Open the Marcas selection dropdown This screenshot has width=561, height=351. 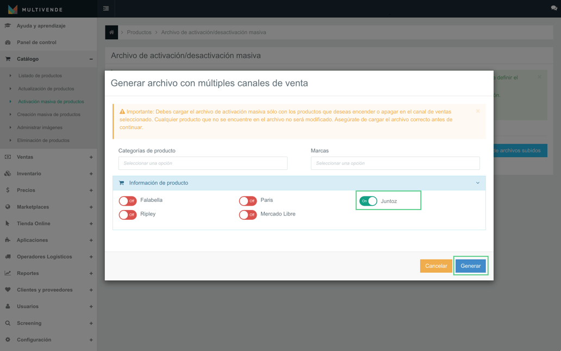point(395,163)
